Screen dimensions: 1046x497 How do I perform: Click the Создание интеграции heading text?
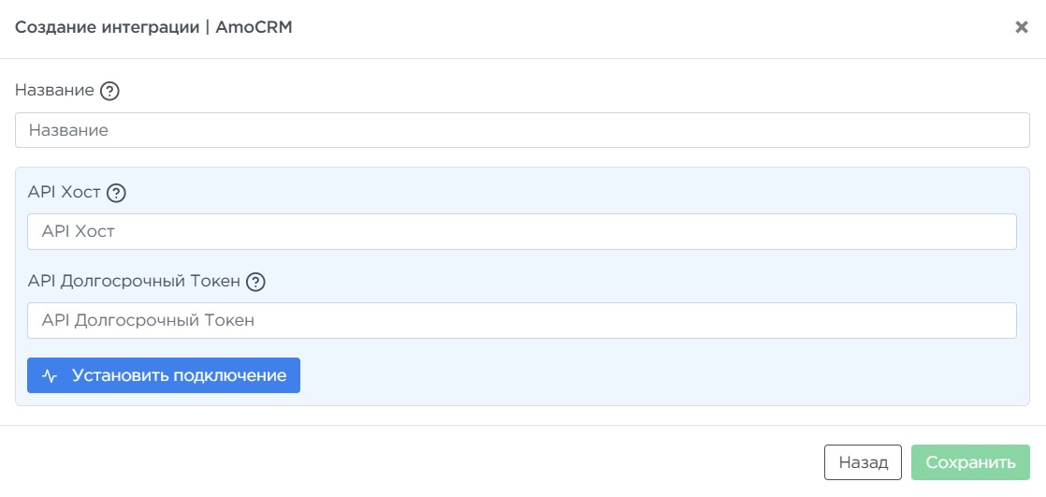106,27
